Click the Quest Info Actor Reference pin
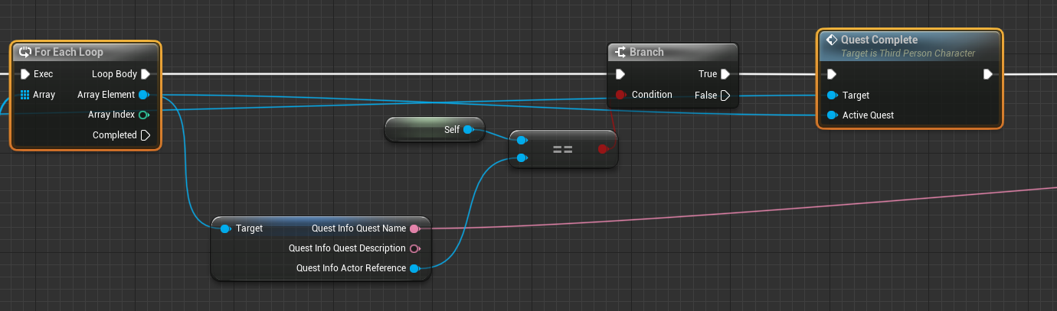The width and height of the screenshot is (1057, 311). (414, 268)
